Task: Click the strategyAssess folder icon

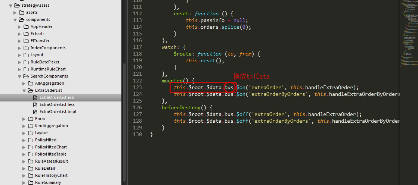Action: [17, 5]
